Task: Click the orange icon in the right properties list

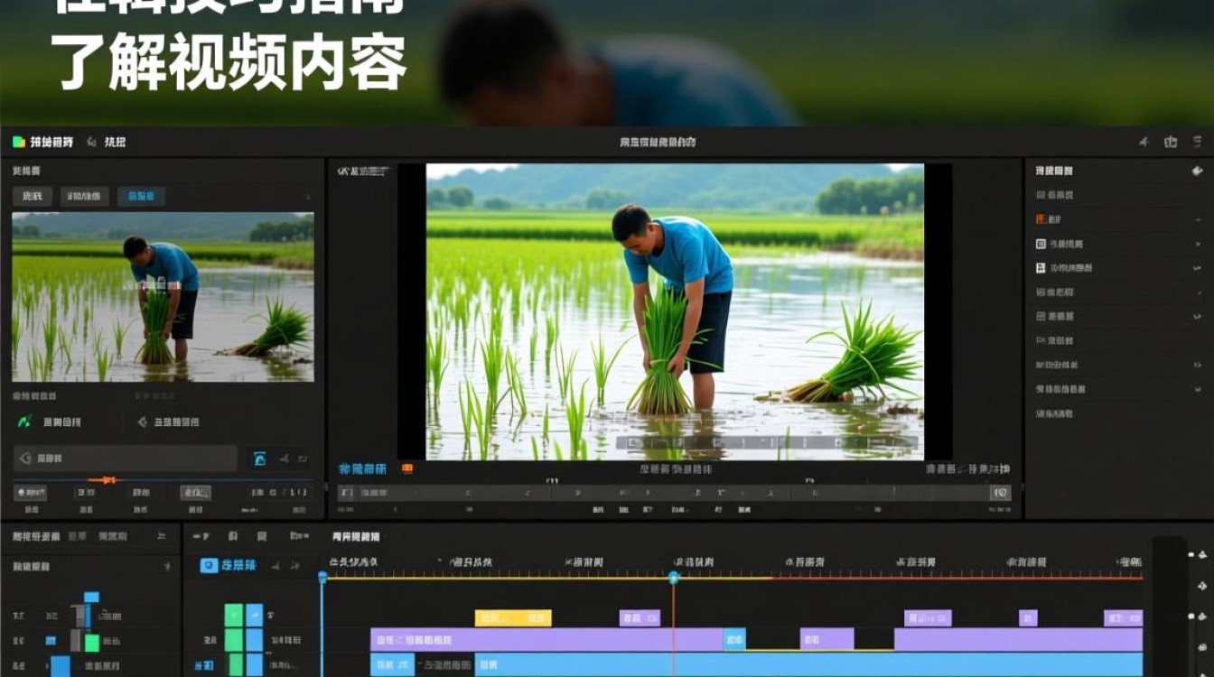Action: point(1041,219)
